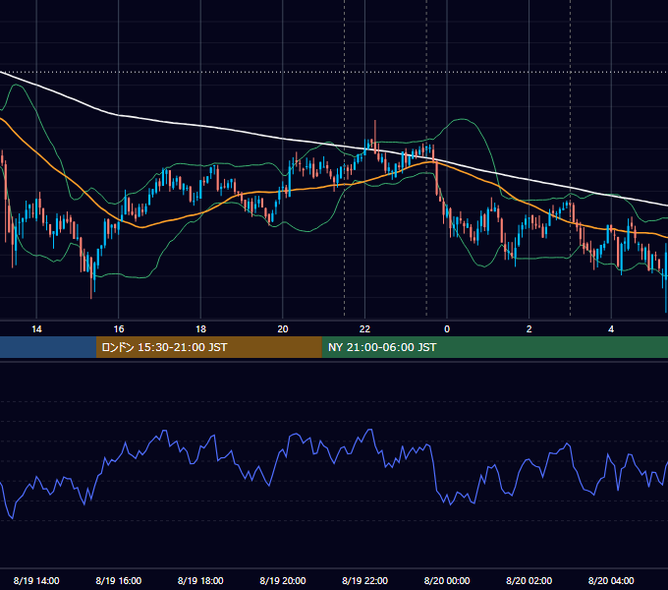This screenshot has height=590, width=668.
Task: Click the '8/19 22:00' time label
Action: click(364, 580)
